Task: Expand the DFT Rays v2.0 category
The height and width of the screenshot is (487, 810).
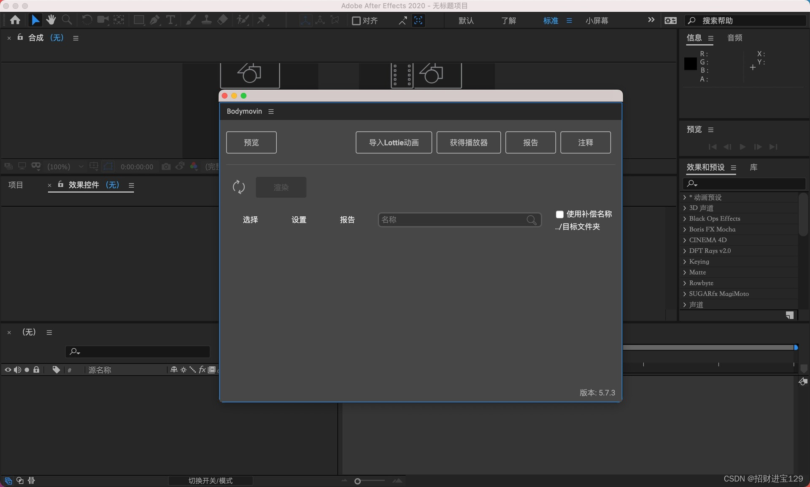Action: (x=685, y=251)
